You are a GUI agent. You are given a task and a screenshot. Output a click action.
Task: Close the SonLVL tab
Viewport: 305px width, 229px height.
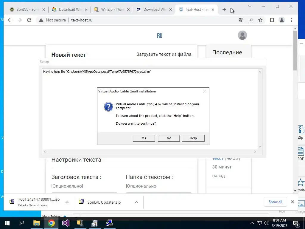(x=44, y=10)
